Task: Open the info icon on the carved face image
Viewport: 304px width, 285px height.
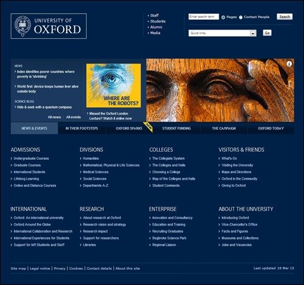Action: (289, 64)
